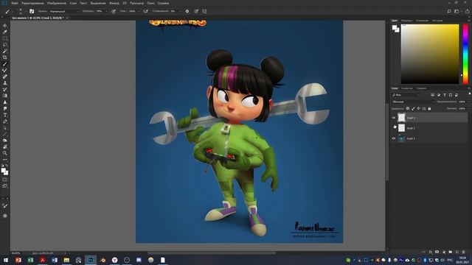
Task: Select the Move tool
Action: (x=5, y=26)
